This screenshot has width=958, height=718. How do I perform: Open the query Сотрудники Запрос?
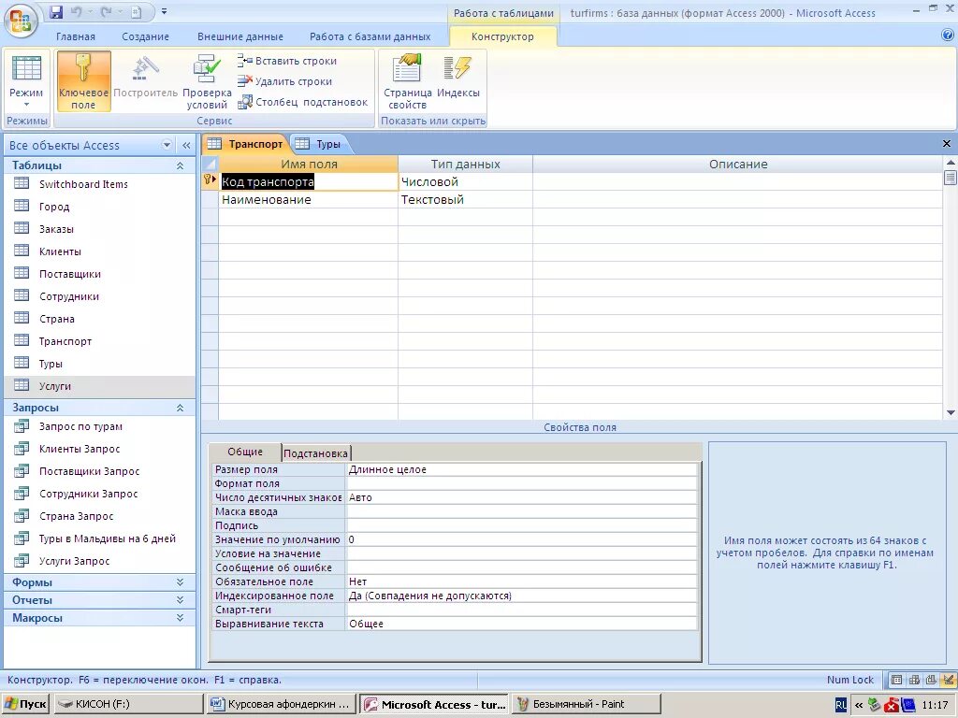tap(89, 494)
